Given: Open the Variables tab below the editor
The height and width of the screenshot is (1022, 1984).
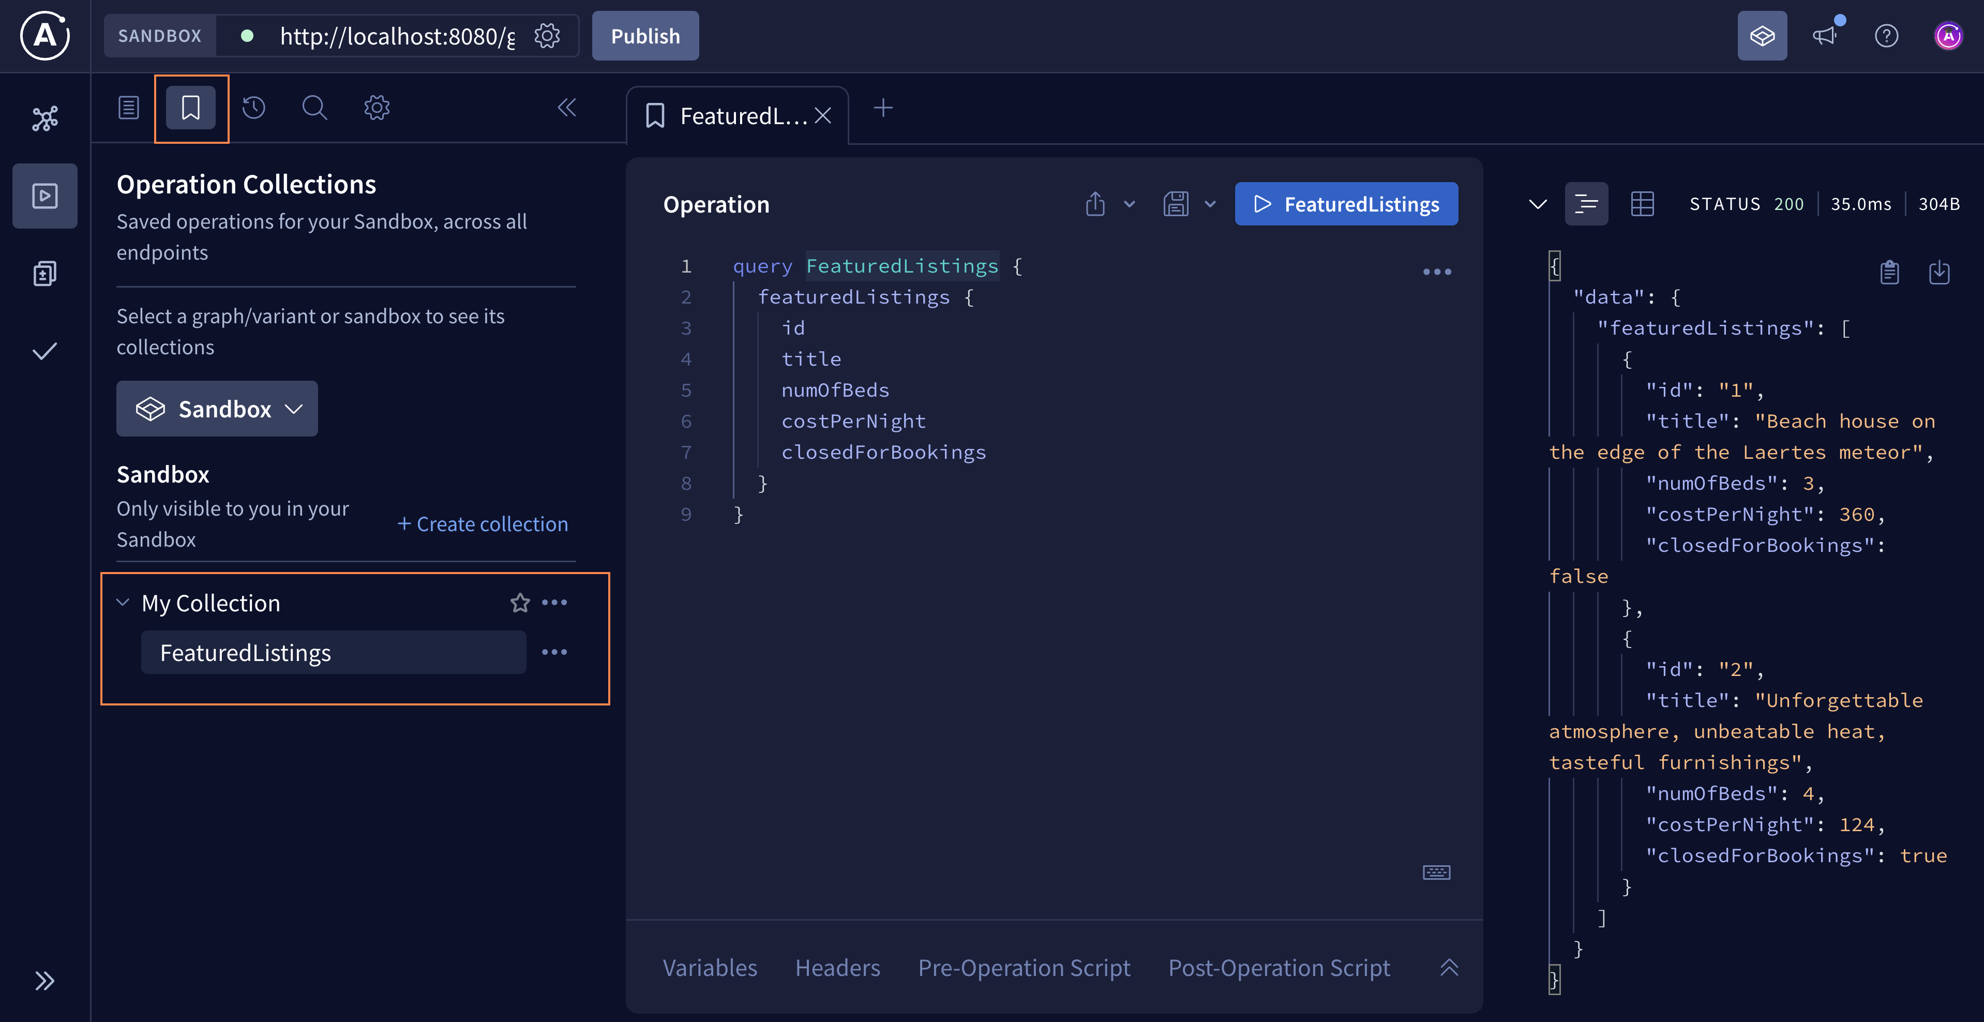Looking at the screenshot, I should [709, 968].
